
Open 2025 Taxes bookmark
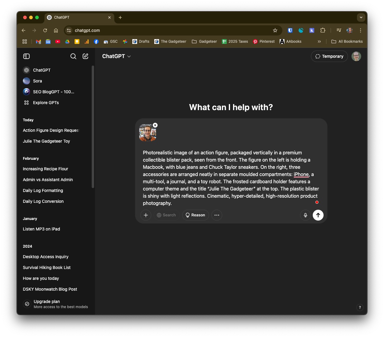tap(235, 42)
